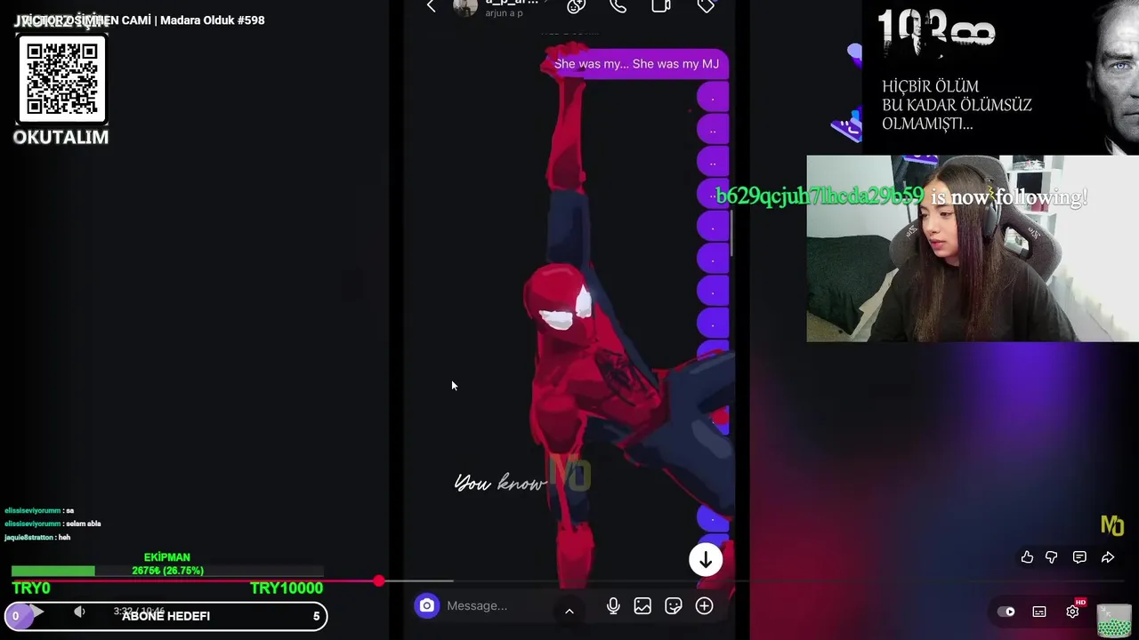This screenshot has width=1139, height=640.
Task: Click the TRY0 goal start label
Action: (31, 588)
